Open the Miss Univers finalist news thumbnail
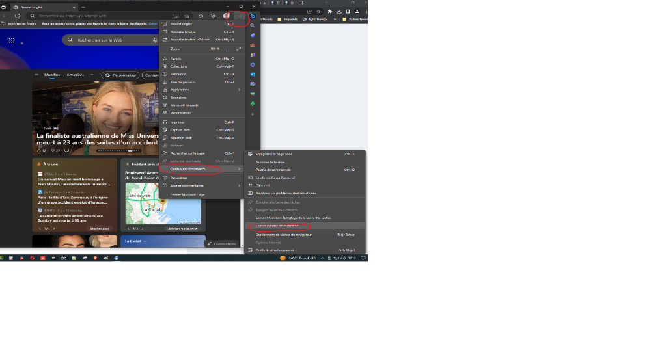Screen dimensions: 651x357 click(x=96, y=118)
